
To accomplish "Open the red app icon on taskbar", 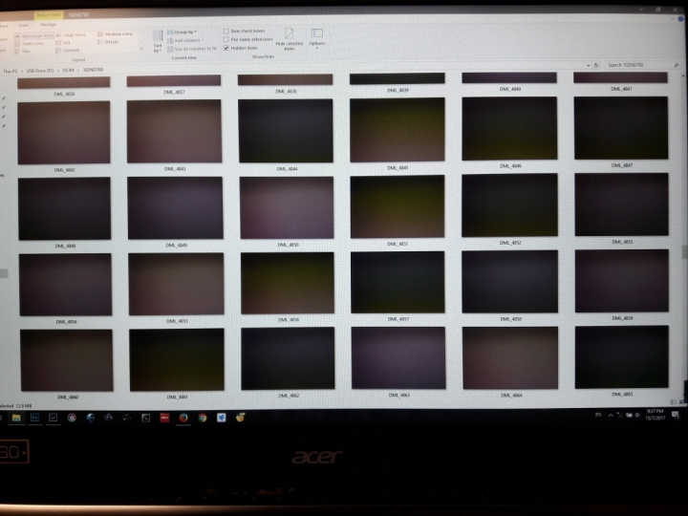I will pyautogui.click(x=164, y=418).
